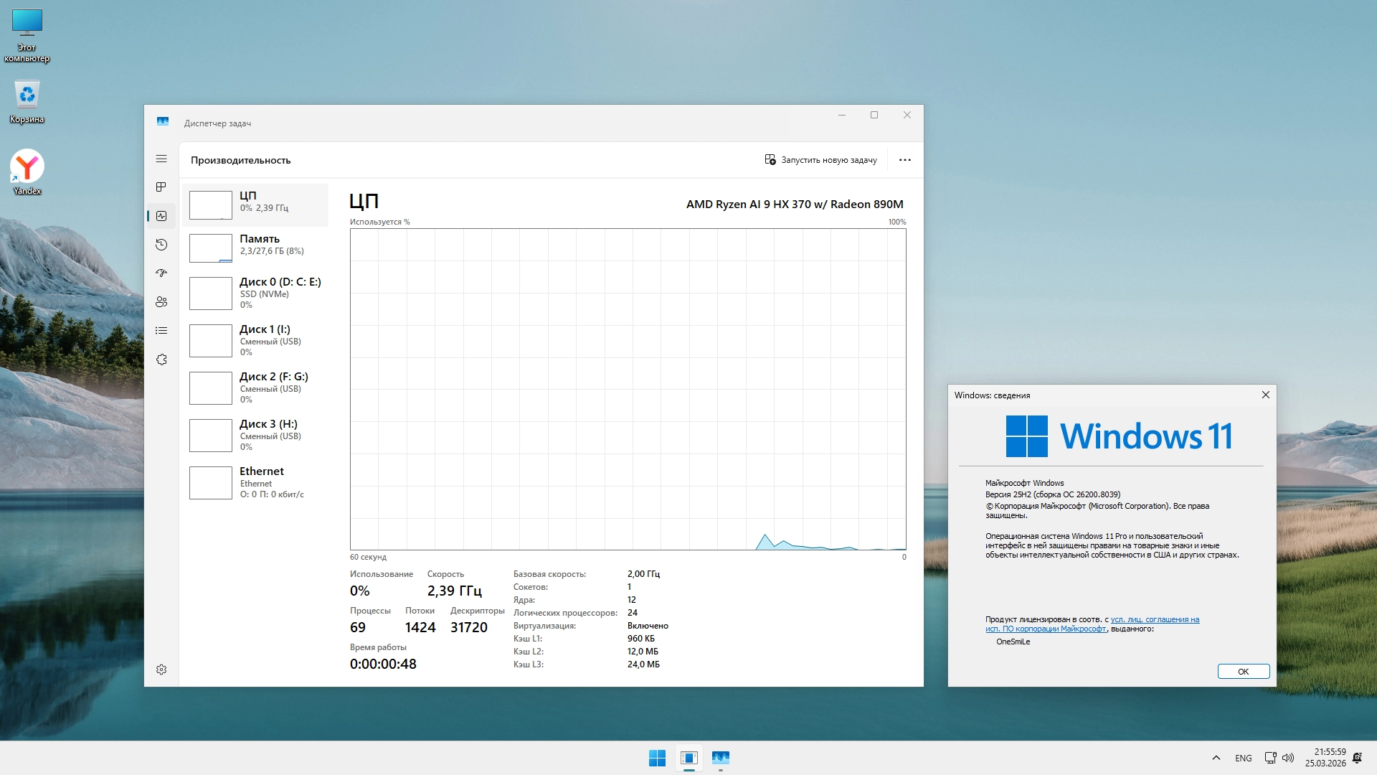
Task: Open the Details tab icon
Action: pos(161,331)
